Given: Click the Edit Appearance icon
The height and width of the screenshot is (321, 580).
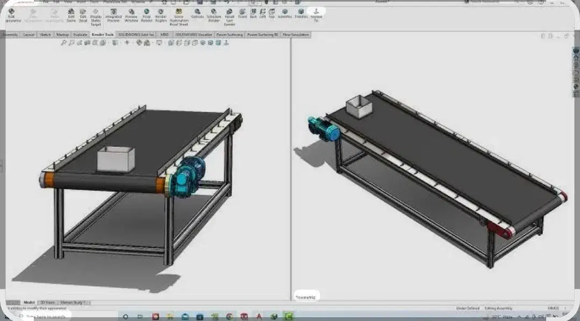Looking at the screenshot, I should point(11,15).
